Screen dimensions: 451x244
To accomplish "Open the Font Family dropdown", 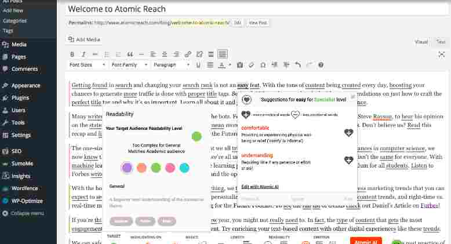I will point(129,65).
